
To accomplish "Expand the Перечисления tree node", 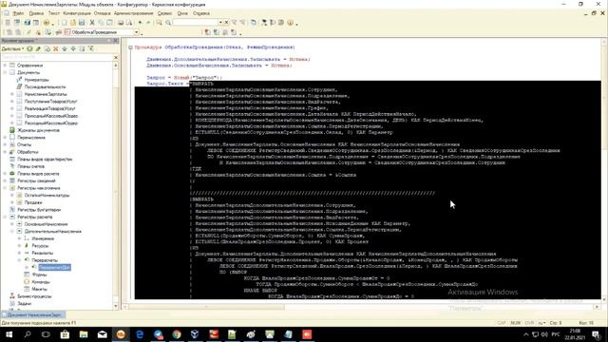I will pyautogui.click(x=5, y=137).
